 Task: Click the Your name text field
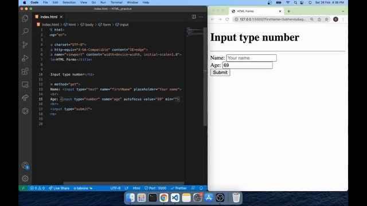pos(251,58)
